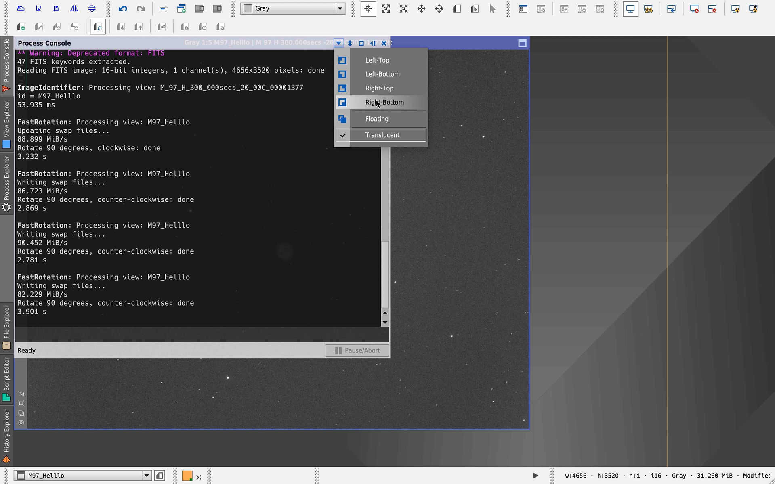This screenshot has width=775, height=484.
Task: Click the Redo arrow in the toolbar
Action: tap(141, 8)
